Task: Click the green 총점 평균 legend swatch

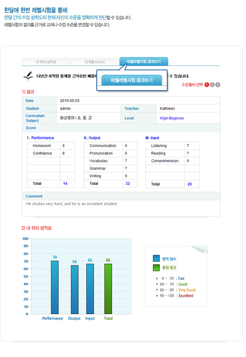Action: pyautogui.click(x=156, y=268)
